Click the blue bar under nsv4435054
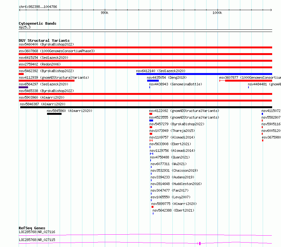Image resolution: width=281 pixels, height=247 pixels. [x=153, y=81]
